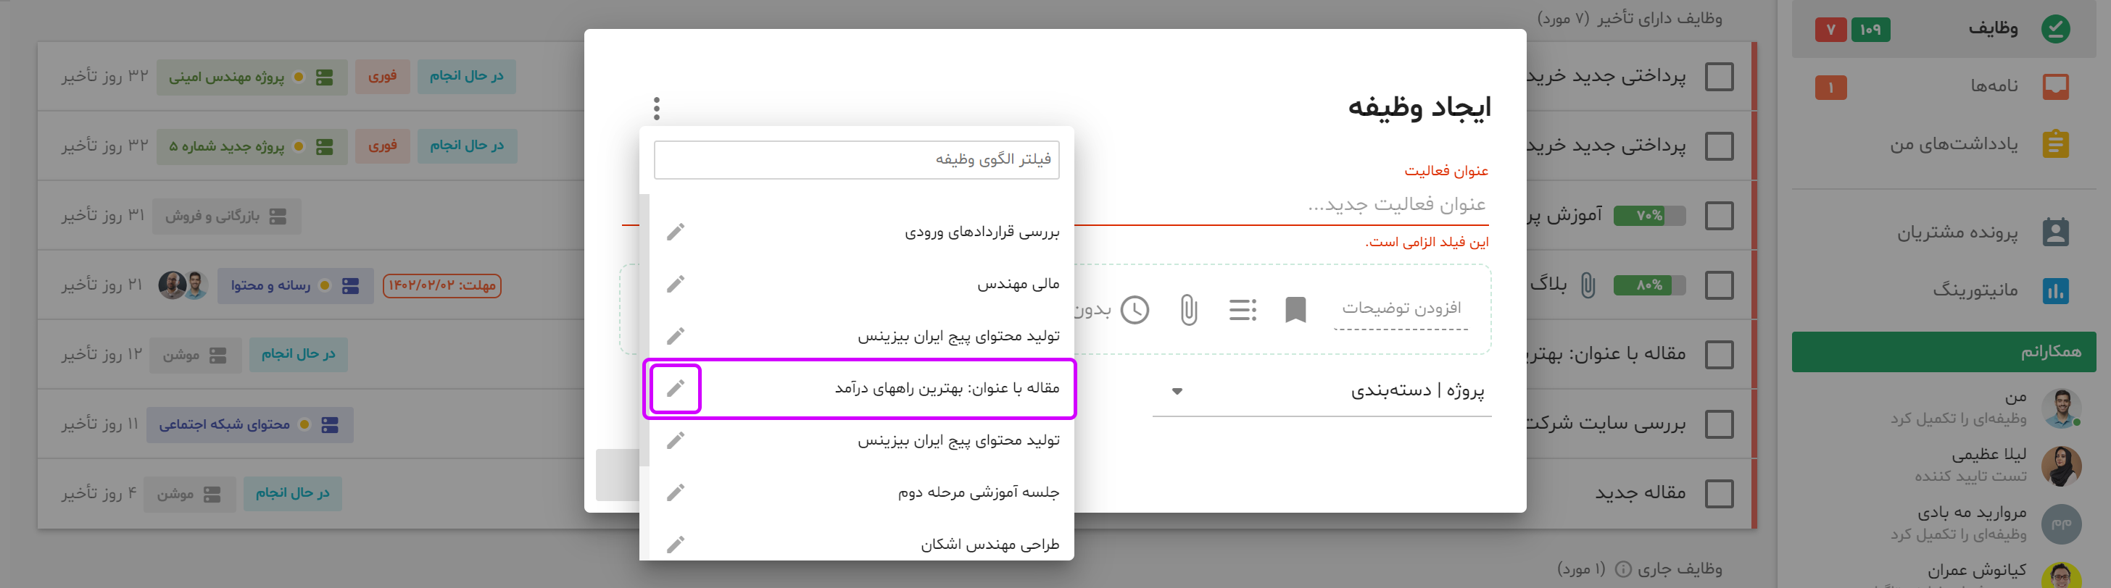
Task: Open یادداشت‌های من in the sidebar
Action: point(1943,144)
